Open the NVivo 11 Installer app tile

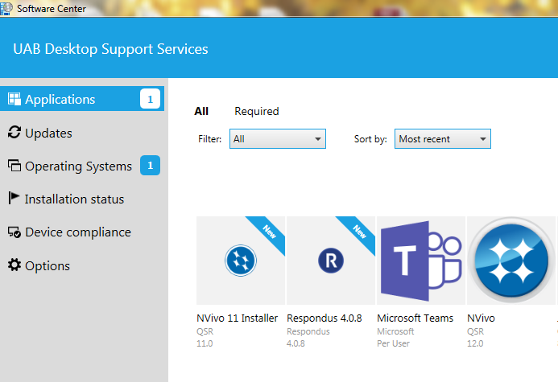coord(241,260)
